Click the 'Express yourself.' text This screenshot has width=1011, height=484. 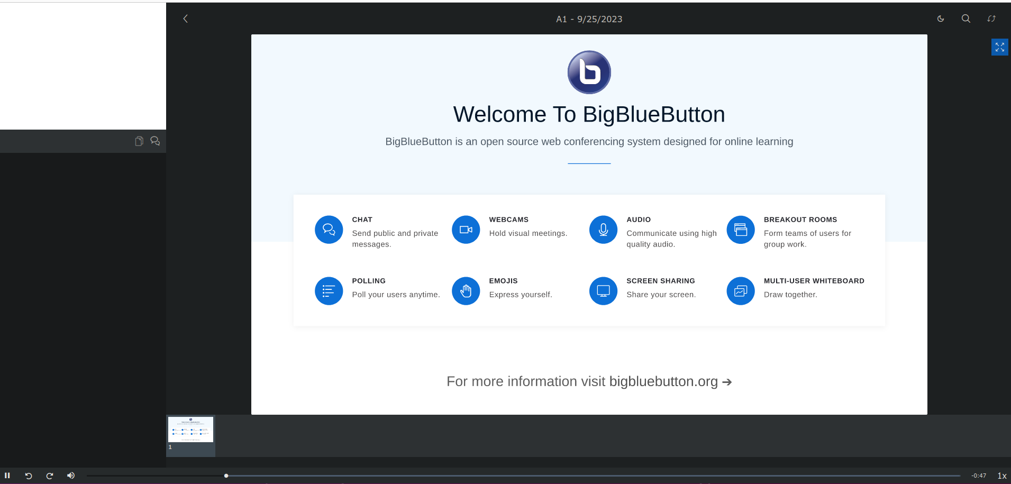click(521, 295)
